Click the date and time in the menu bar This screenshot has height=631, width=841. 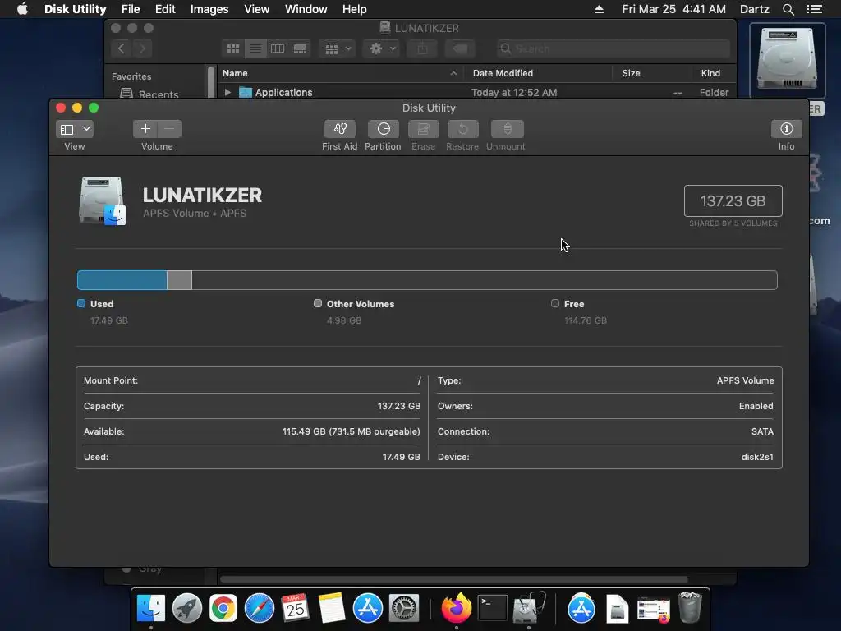click(673, 9)
